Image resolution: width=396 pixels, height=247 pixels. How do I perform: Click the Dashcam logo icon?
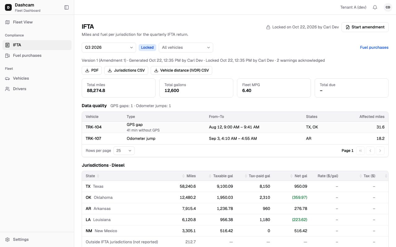[8, 7]
